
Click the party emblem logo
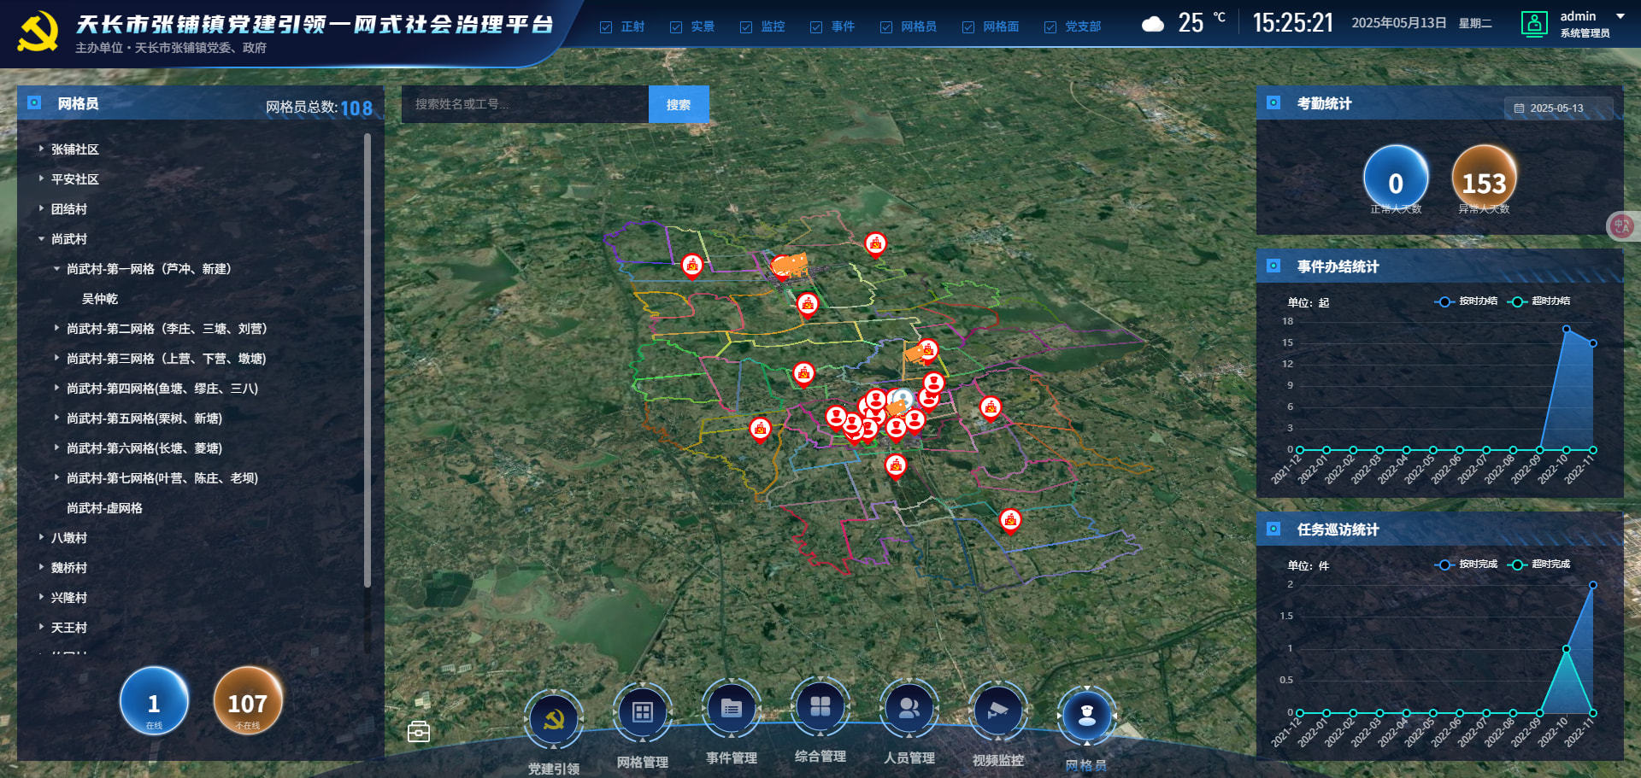pos(38,32)
